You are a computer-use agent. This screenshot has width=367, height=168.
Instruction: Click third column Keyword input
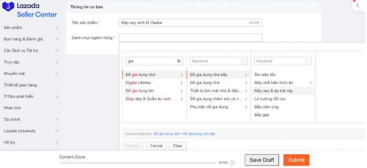283,61
